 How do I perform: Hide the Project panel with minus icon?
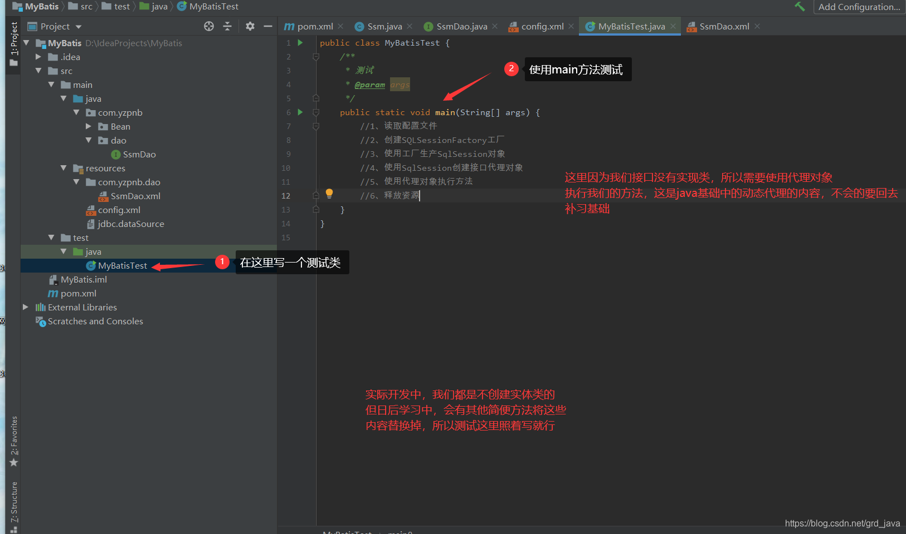pyautogui.click(x=268, y=26)
